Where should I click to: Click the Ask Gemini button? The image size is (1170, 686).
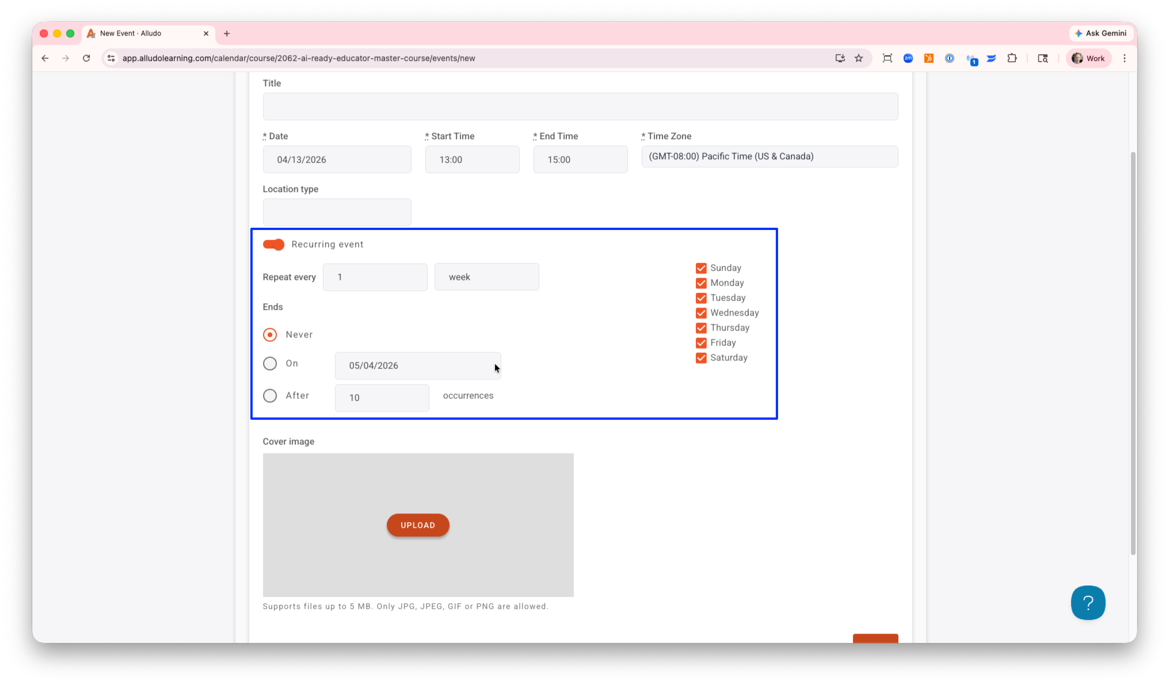pos(1100,33)
